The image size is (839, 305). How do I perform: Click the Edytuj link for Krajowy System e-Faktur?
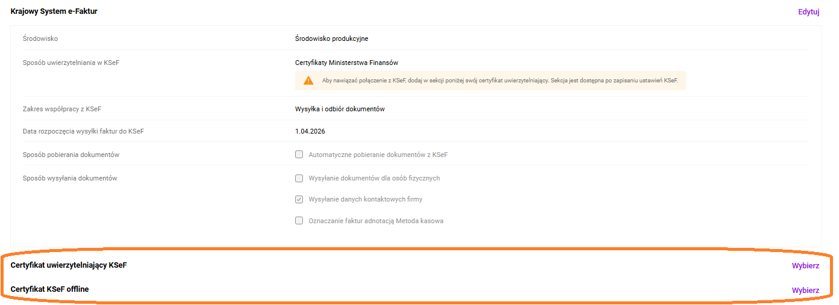coord(808,11)
